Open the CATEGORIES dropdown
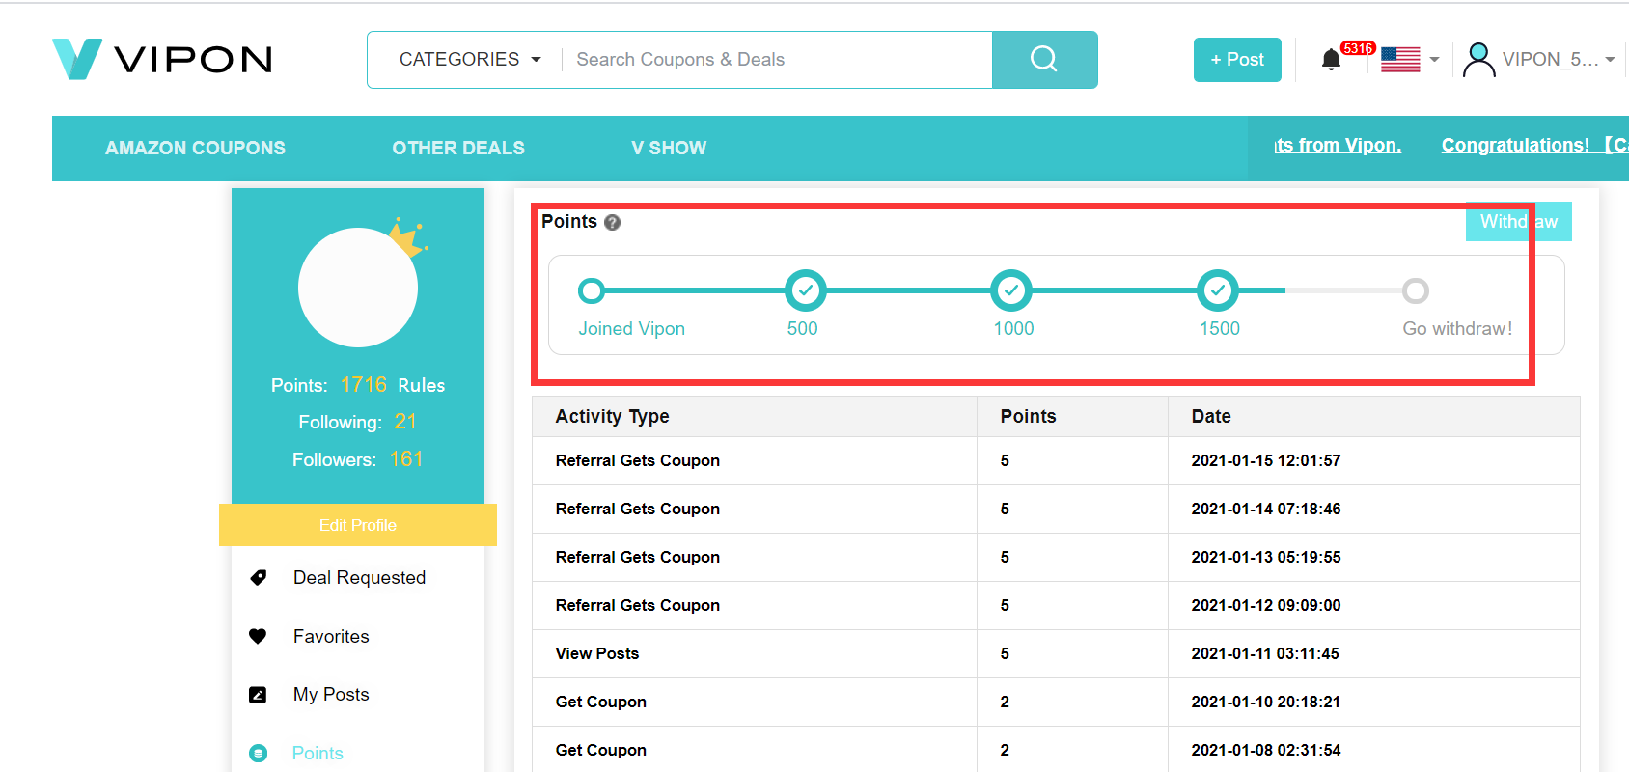 470,60
